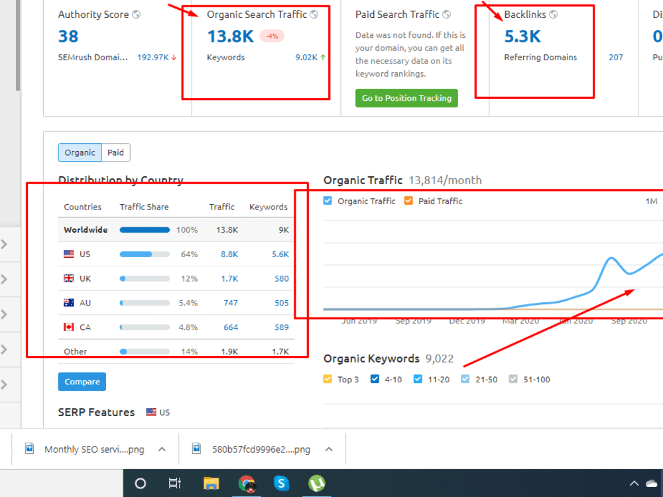This screenshot has width=663, height=497.
Task: Click the left pane vertical scrollbar
Action: pyautogui.click(x=18, y=45)
